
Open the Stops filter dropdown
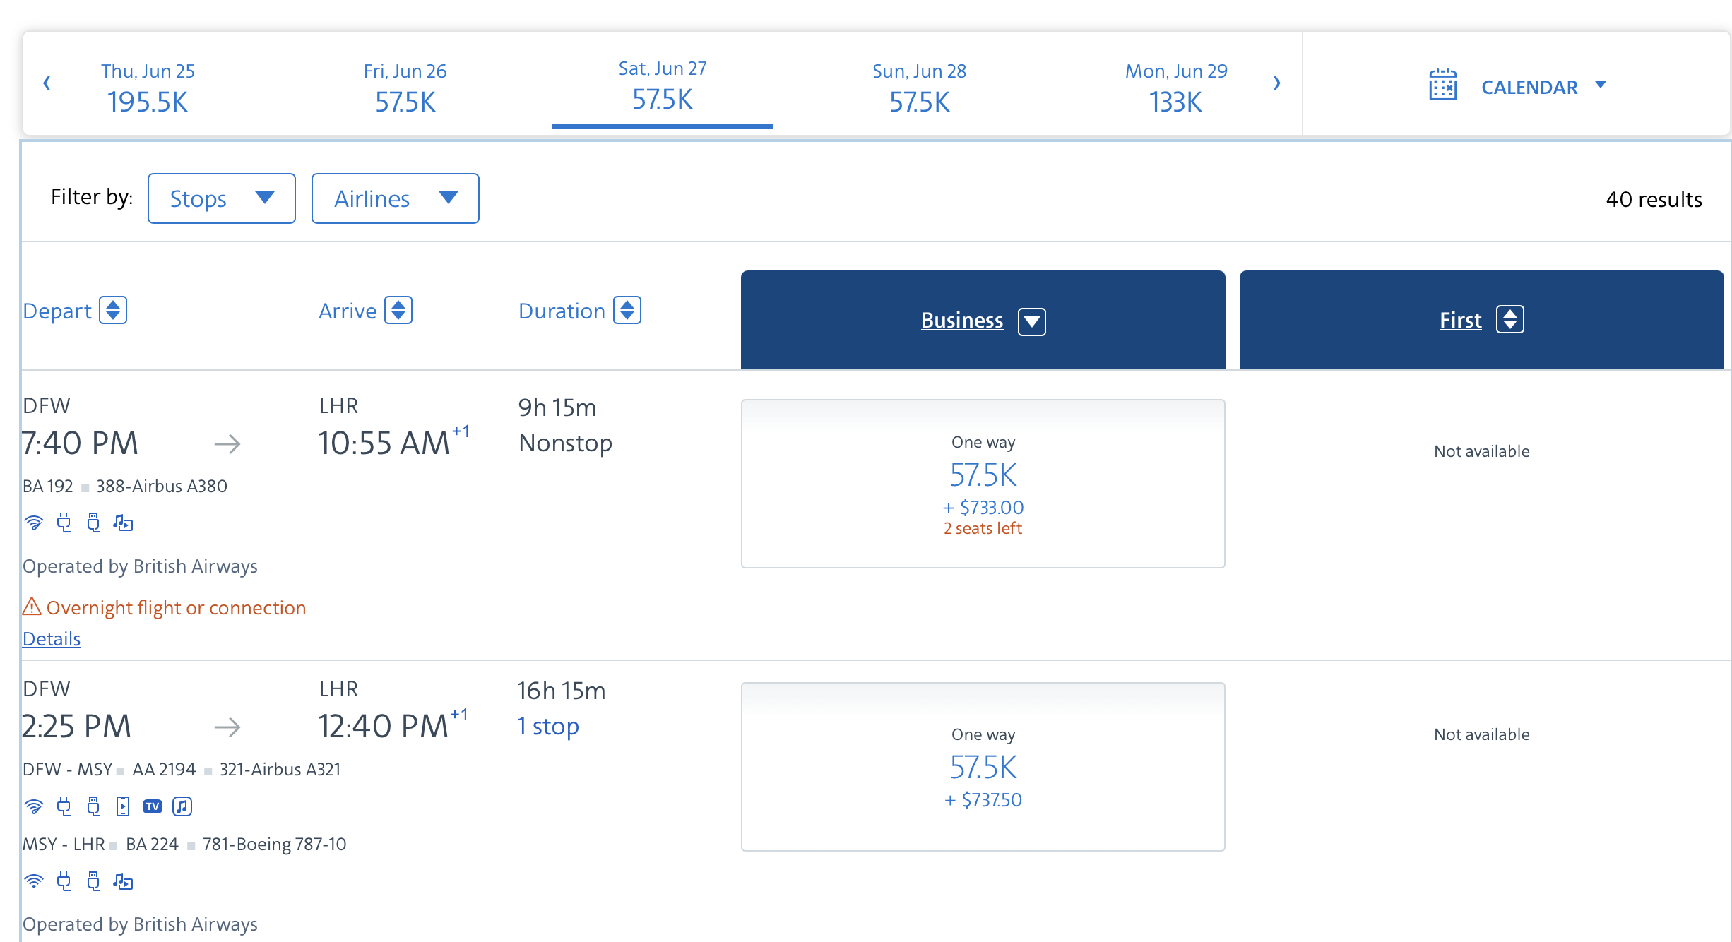coord(221,198)
